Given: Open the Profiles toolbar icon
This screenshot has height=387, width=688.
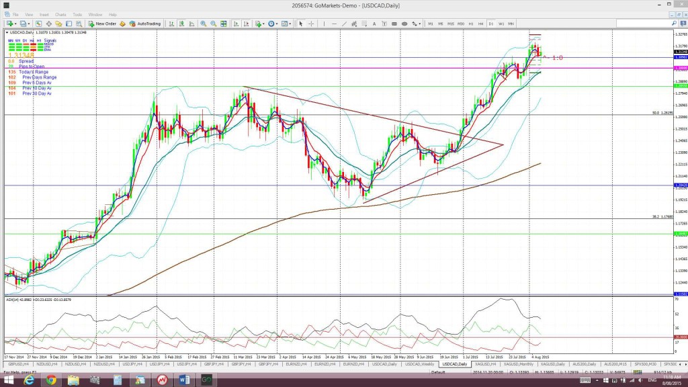Looking at the screenshot, I should click(23, 24).
